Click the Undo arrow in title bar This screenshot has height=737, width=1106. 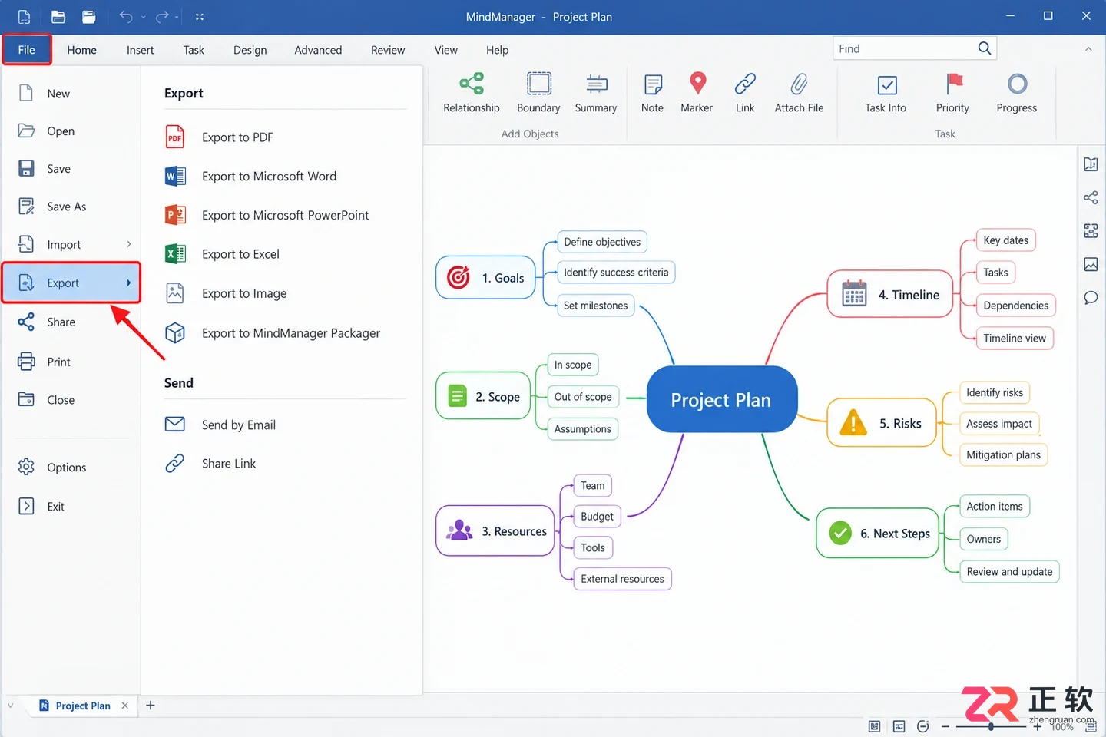(x=126, y=16)
